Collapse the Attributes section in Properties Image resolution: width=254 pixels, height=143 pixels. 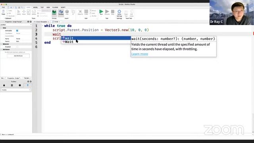pos(1,49)
